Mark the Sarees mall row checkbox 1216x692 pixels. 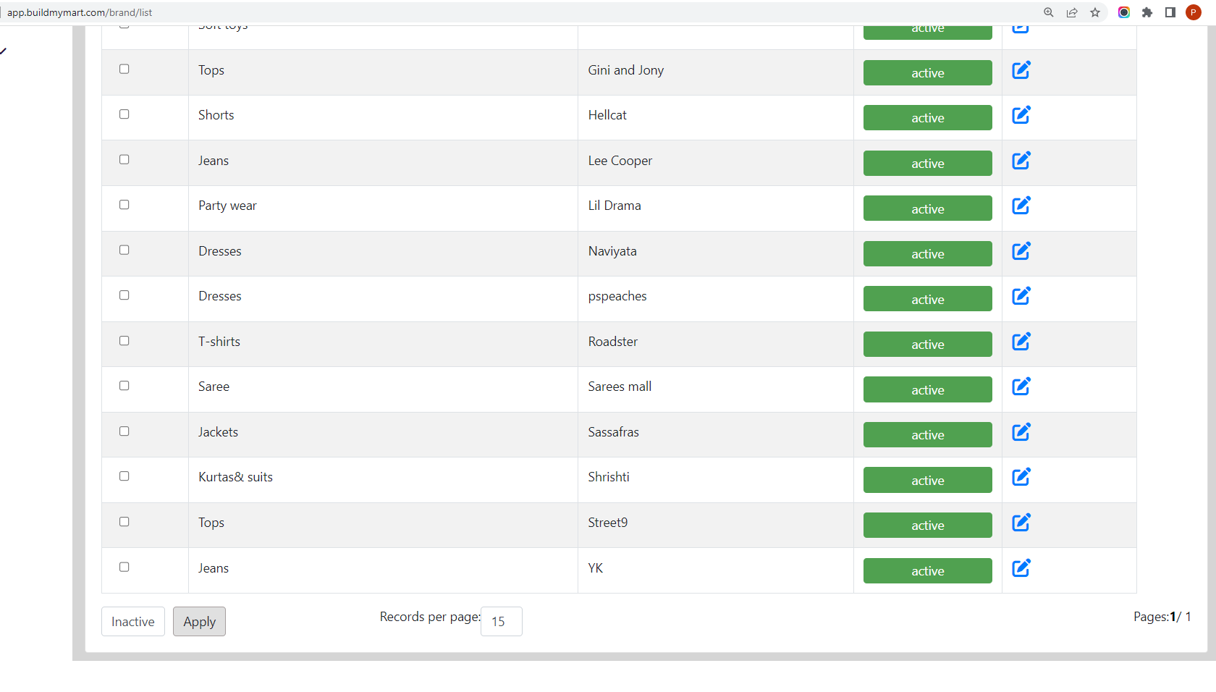124,386
